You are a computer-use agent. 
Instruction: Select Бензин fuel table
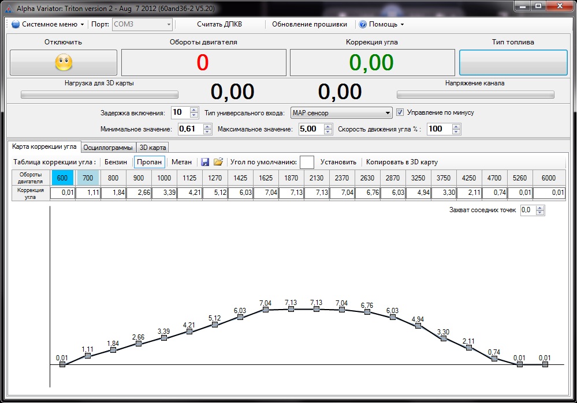116,162
